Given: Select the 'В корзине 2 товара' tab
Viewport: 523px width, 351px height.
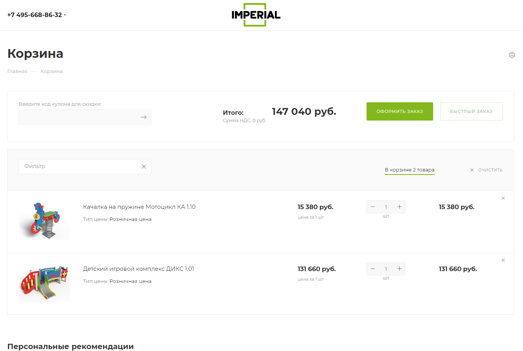Looking at the screenshot, I should tap(410, 170).
